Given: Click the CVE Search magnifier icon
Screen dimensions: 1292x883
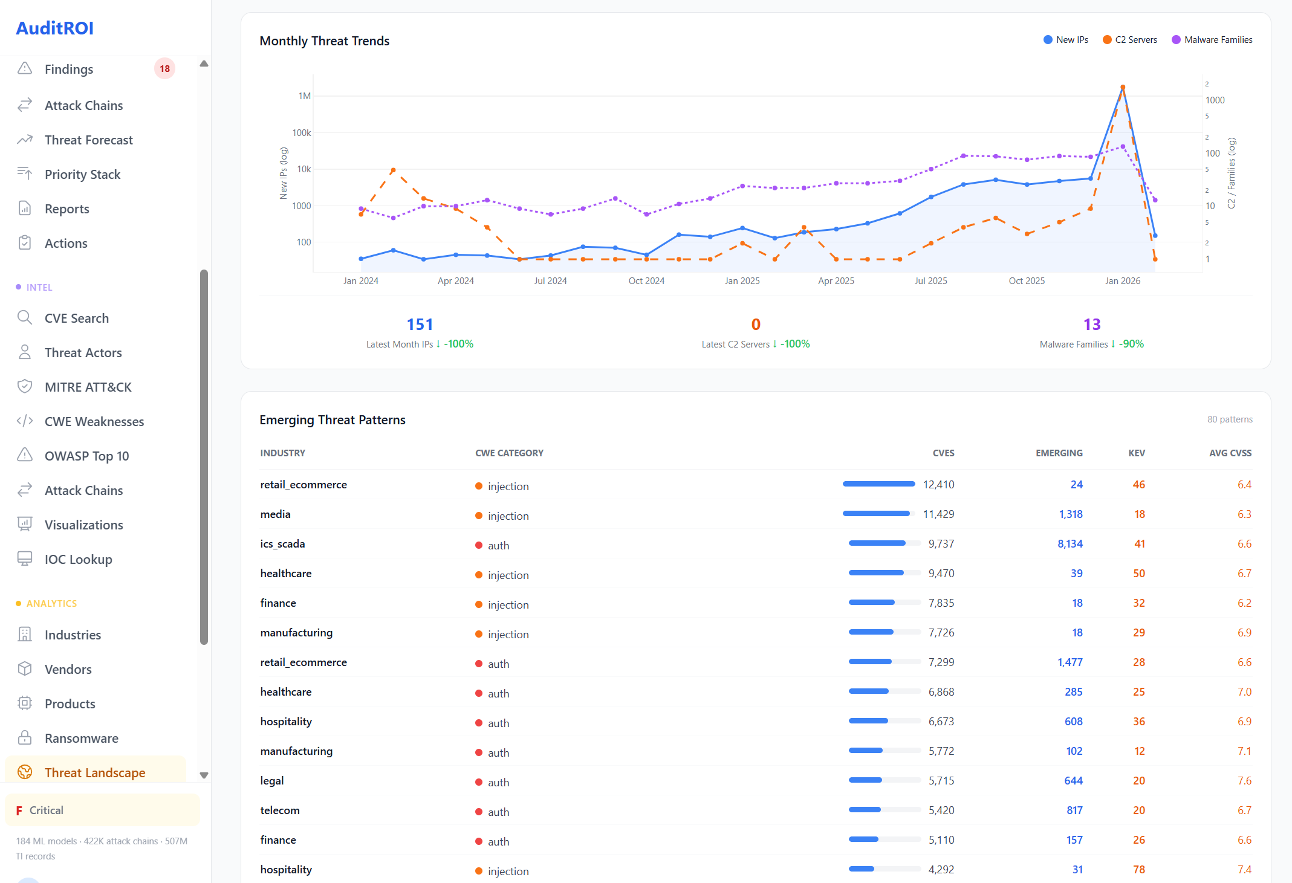Looking at the screenshot, I should (25, 318).
